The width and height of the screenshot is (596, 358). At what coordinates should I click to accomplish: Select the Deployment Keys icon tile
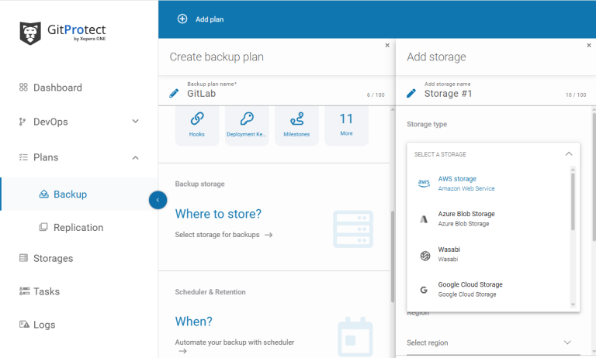click(247, 124)
